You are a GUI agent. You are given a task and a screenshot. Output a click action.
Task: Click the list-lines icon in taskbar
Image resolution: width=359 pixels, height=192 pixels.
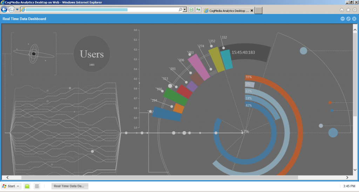37,186
